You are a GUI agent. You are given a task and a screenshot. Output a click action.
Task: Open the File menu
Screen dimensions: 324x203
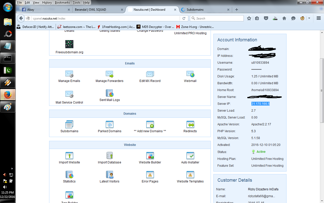coord(19,3)
